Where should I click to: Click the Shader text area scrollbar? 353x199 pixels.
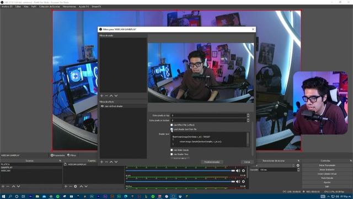point(248,139)
